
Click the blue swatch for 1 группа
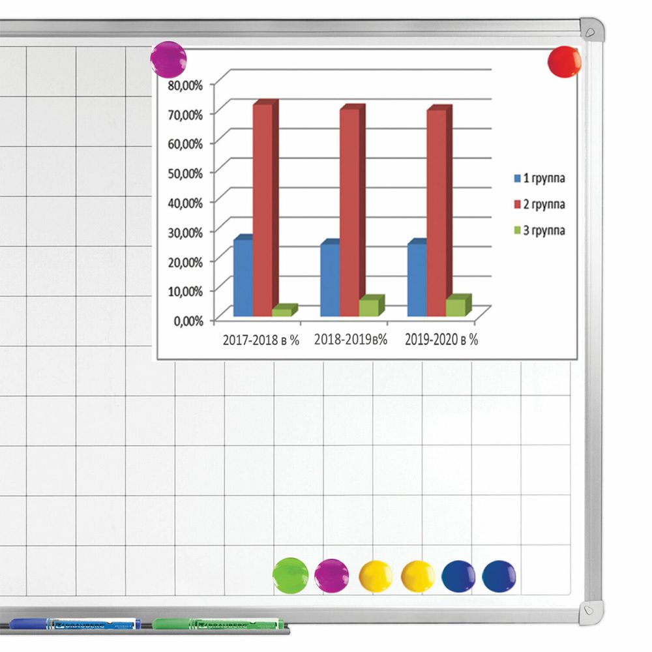click(x=516, y=178)
